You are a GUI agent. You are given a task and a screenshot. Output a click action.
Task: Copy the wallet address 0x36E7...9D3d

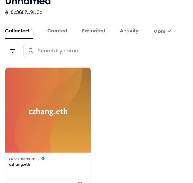pos(27,12)
